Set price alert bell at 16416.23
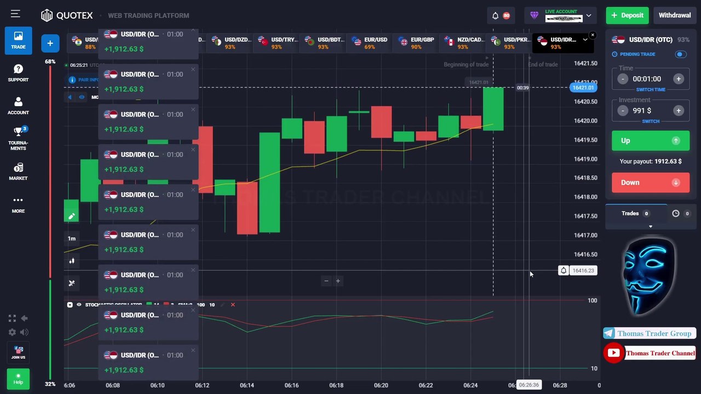 point(563,270)
